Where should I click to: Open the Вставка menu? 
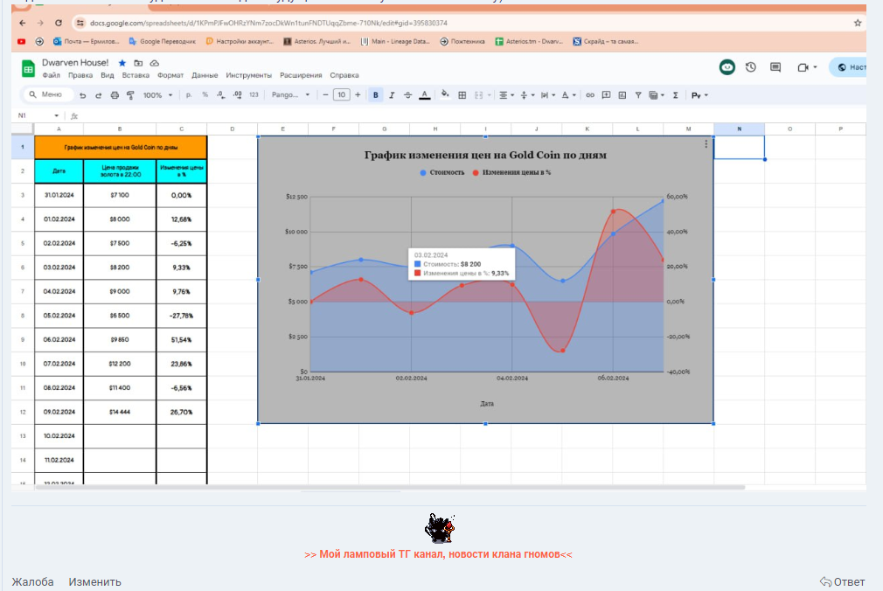coord(136,75)
